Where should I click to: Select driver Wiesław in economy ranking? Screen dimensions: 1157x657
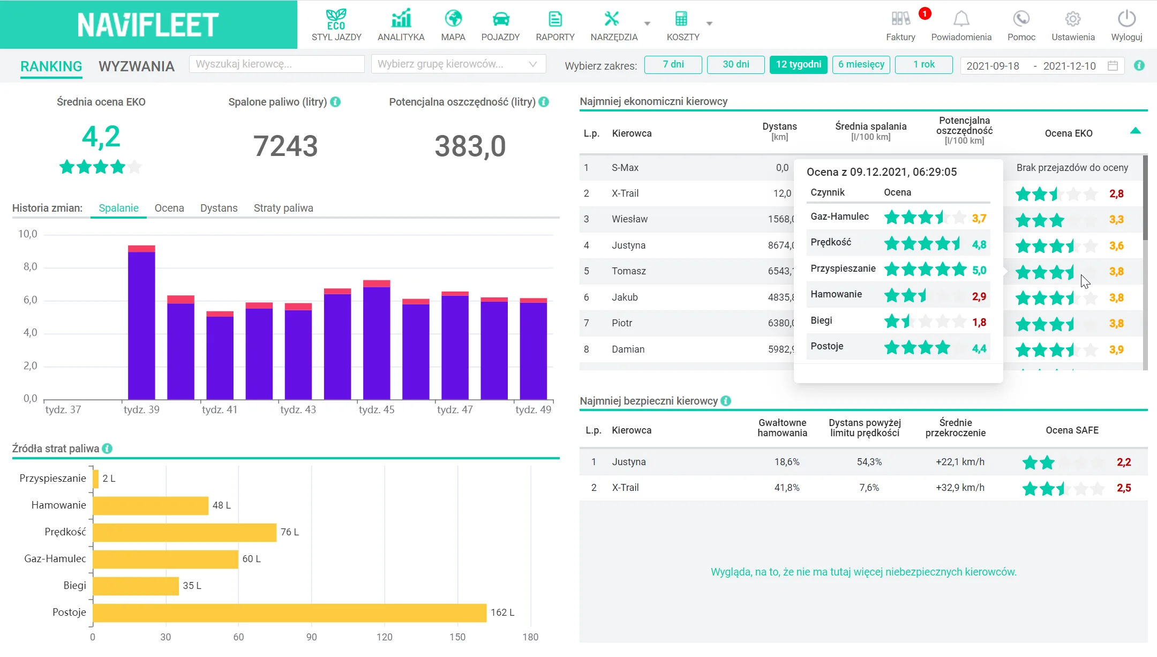click(630, 219)
